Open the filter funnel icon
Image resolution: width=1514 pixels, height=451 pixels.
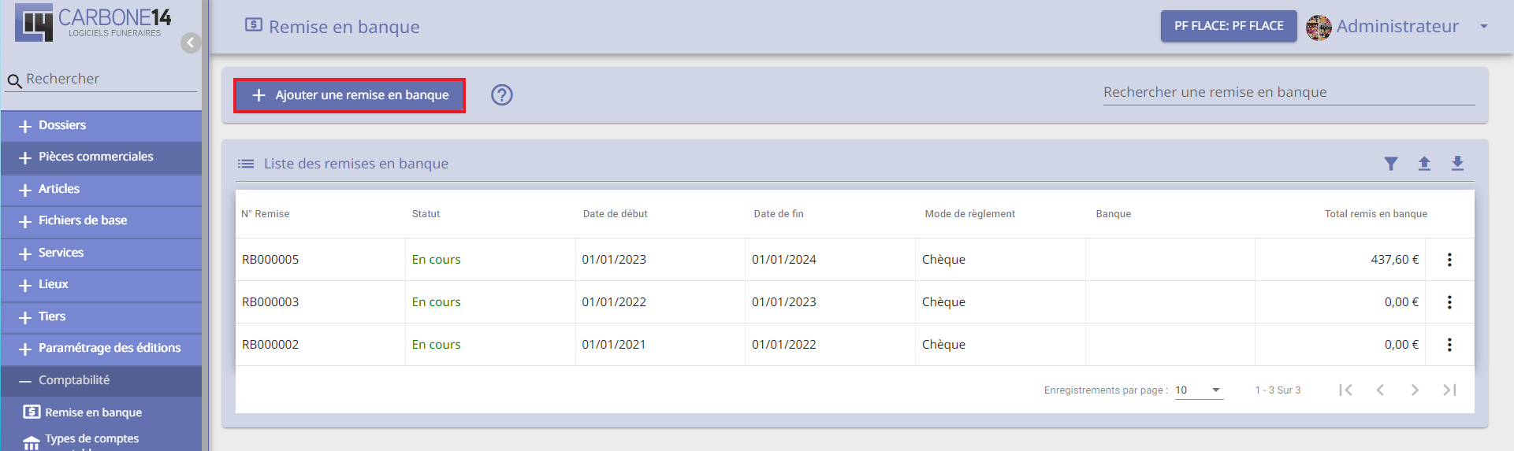pos(1391,164)
